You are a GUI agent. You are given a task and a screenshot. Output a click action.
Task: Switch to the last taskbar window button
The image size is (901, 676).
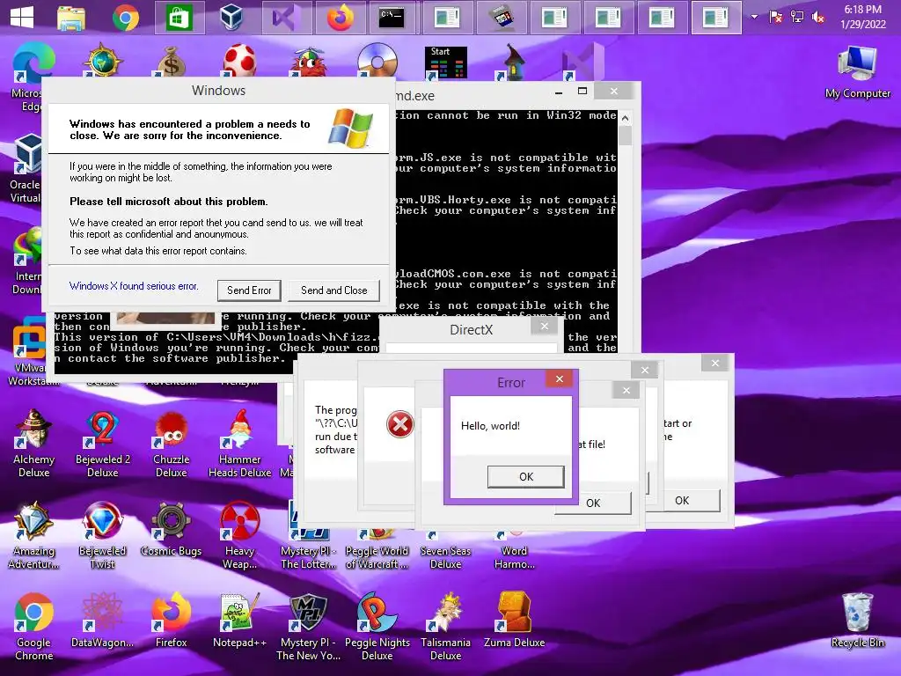(716, 18)
